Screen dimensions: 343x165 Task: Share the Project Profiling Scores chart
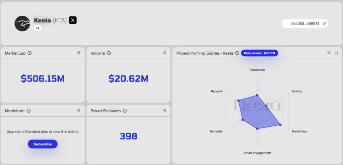(329, 53)
